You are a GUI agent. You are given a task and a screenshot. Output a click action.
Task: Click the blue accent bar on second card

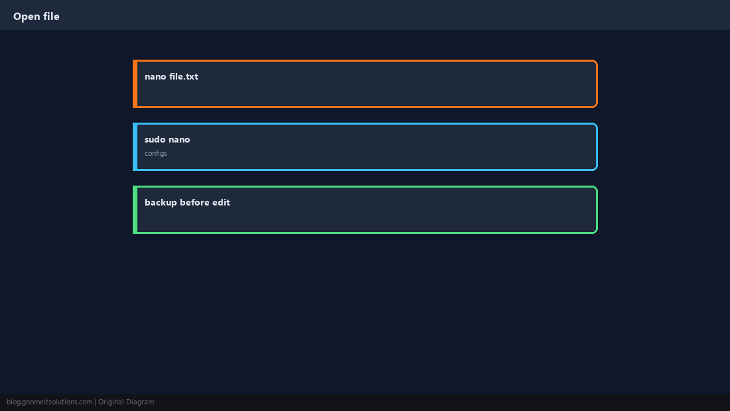(x=135, y=147)
